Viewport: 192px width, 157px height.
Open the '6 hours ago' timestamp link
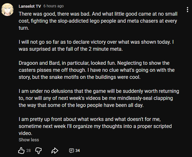[53, 6]
